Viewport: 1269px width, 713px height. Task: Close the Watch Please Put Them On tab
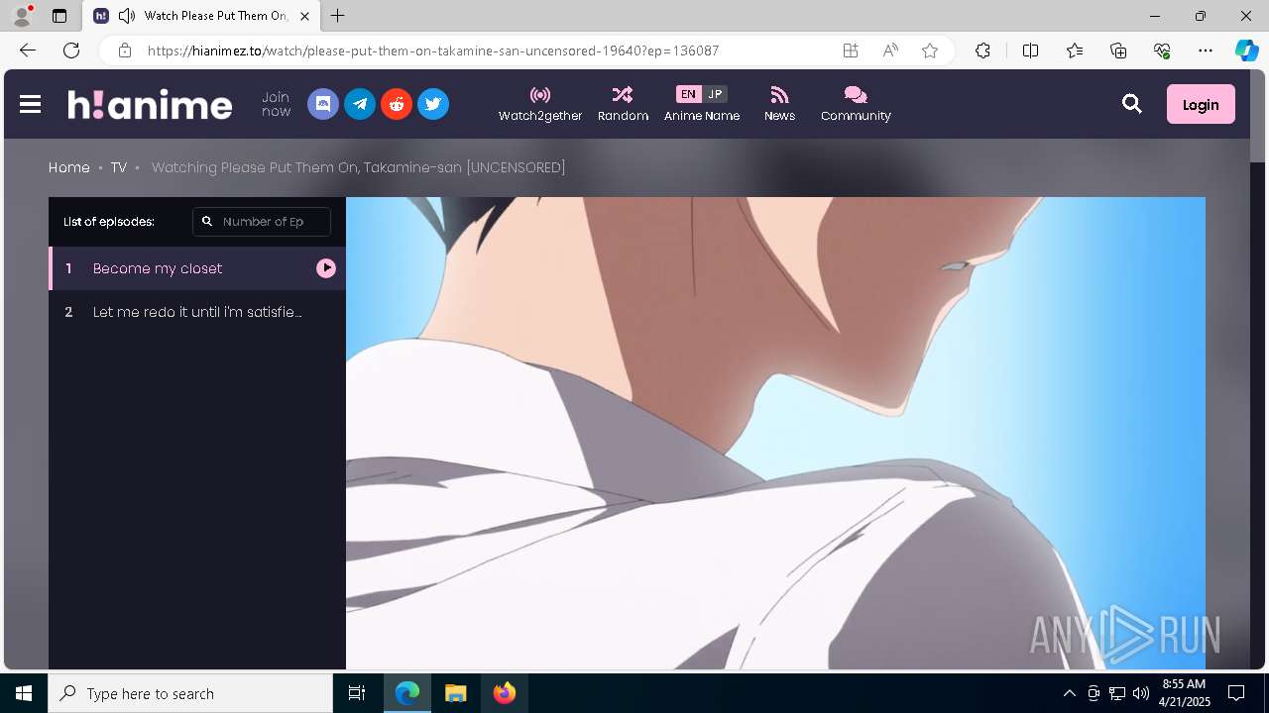pos(304,16)
